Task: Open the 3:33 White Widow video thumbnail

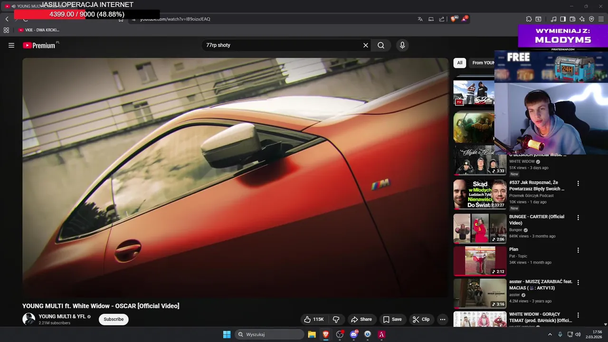Action: 480,161
